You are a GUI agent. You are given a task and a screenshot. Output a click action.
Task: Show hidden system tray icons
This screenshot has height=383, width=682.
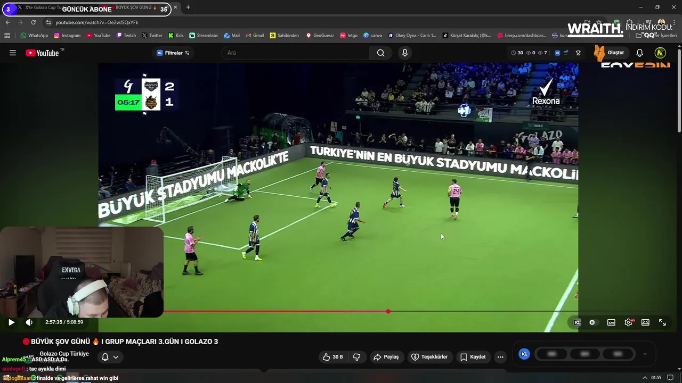(645, 378)
